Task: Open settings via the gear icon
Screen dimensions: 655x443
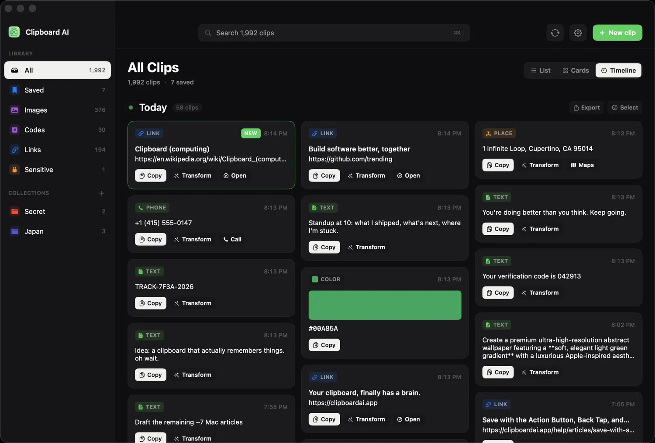Action: [578, 33]
